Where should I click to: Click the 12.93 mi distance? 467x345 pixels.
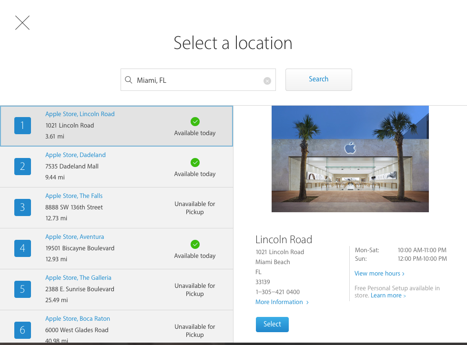pos(56,259)
